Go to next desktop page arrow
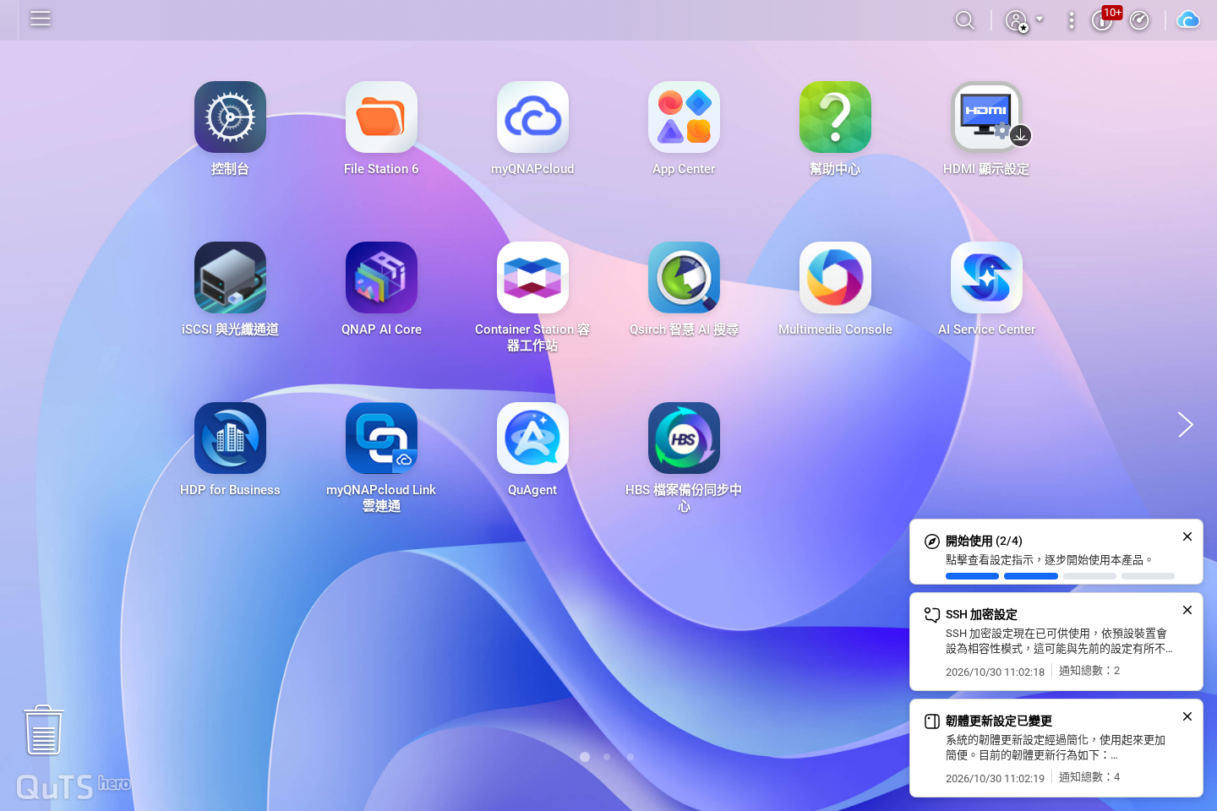The height and width of the screenshot is (811, 1217). click(x=1185, y=425)
